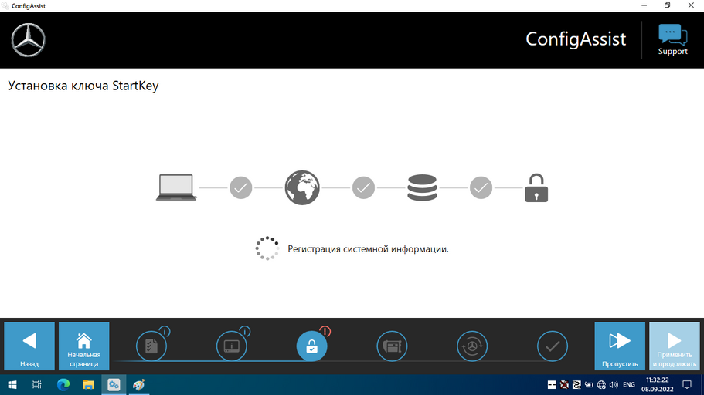Click the Назад back button
The image size is (704, 395).
pyautogui.click(x=29, y=346)
